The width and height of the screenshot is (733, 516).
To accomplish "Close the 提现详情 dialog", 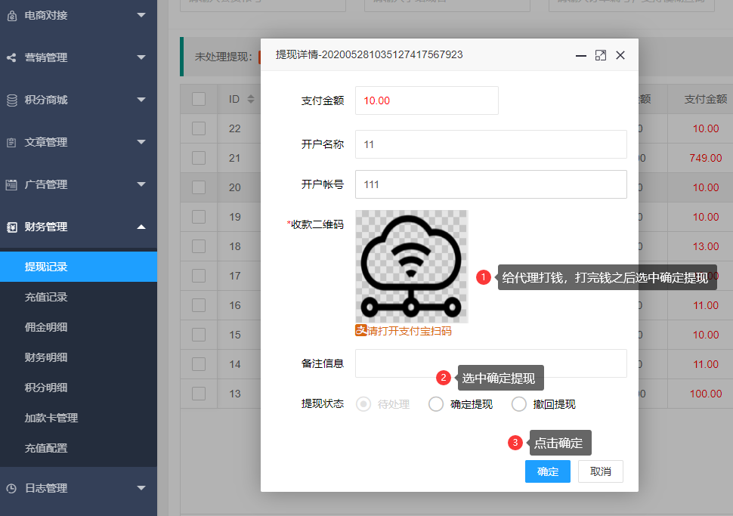I will [x=620, y=55].
